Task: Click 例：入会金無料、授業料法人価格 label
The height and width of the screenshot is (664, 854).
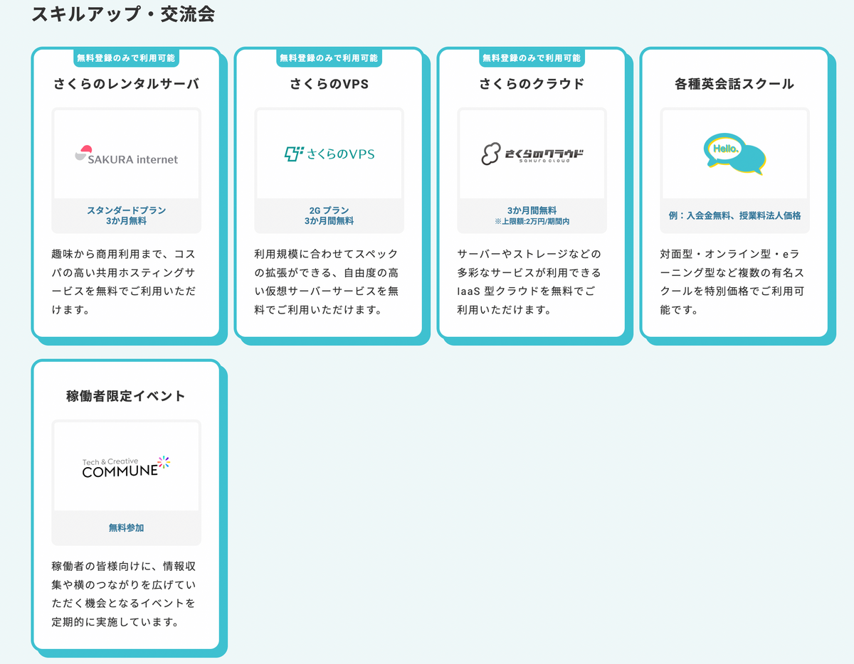Action: pos(734,215)
